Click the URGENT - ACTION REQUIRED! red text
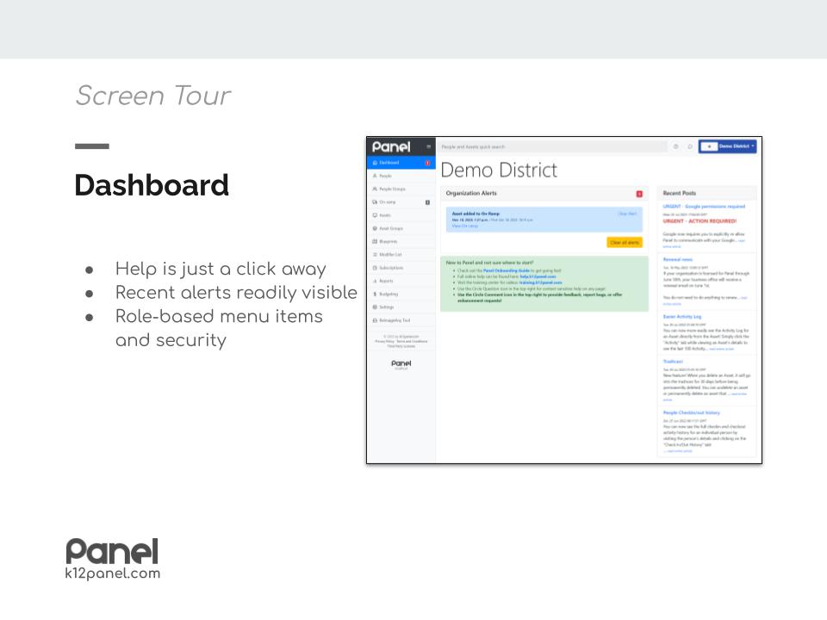827x620 pixels. pos(700,221)
